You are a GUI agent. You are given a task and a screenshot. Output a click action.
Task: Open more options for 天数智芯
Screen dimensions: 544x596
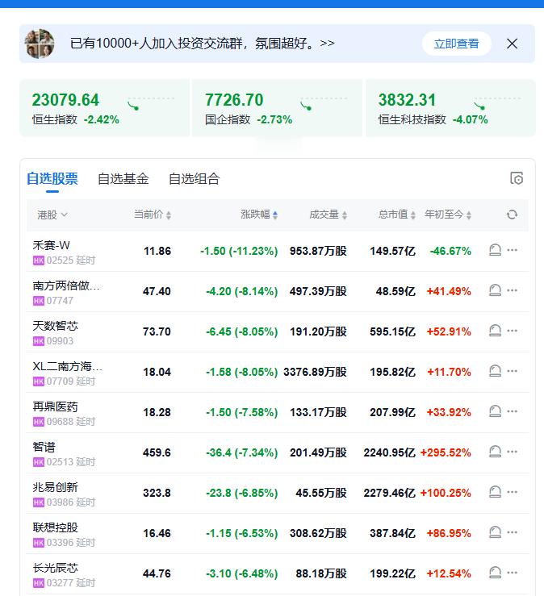point(512,331)
